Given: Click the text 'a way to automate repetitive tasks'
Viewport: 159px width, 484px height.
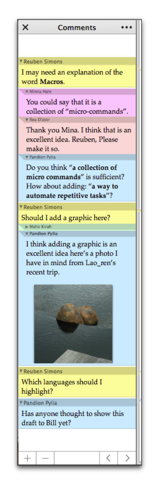Looking at the screenshot, I should tap(72, 191).
